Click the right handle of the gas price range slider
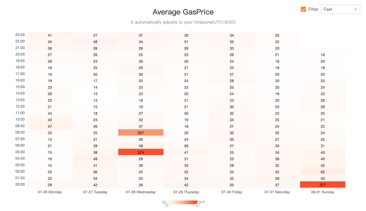This screenshot has width=366, height=211. pyautogui.click(x=198, y=205)
